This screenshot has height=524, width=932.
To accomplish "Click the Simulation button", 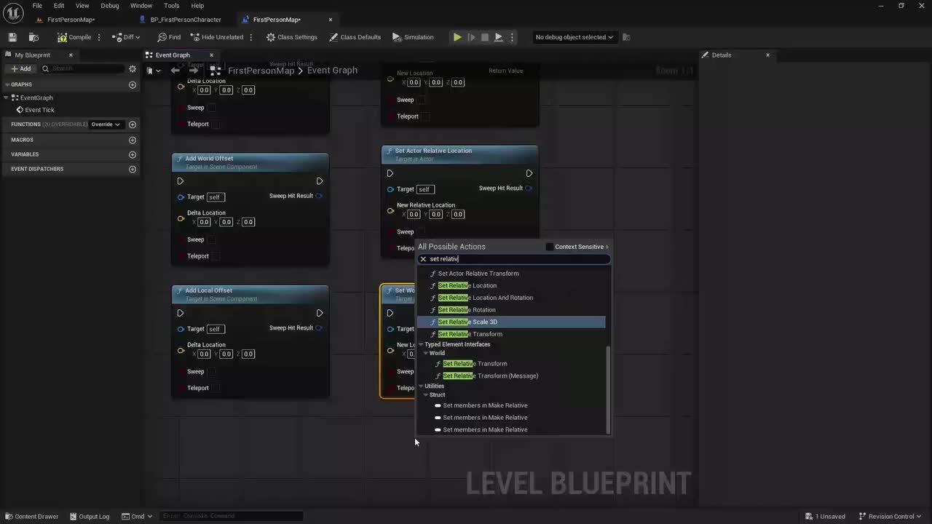I will 412,37.
